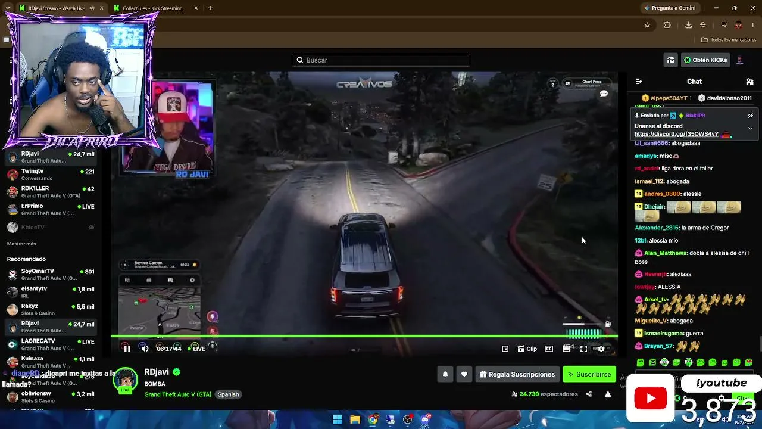Open Google Chrome from the taskbar
The height and width of the screenshot is (429, 762).
coord(373,419)
